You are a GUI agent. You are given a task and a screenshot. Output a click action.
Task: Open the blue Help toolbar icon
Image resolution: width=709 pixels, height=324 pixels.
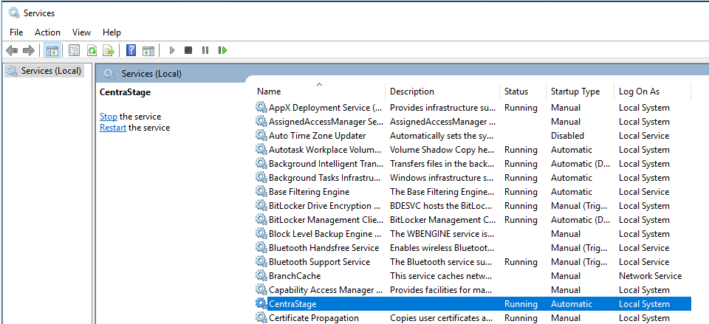[131, 50]
